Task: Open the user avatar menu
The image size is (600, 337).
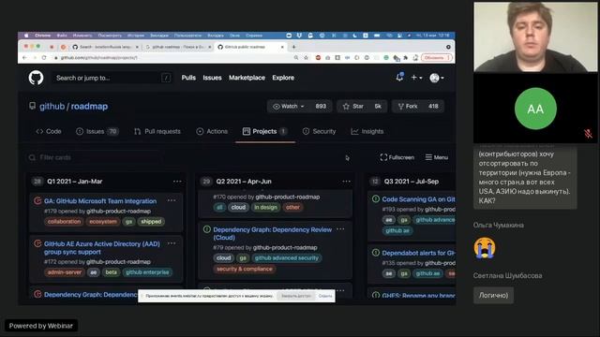Action: 437,78
